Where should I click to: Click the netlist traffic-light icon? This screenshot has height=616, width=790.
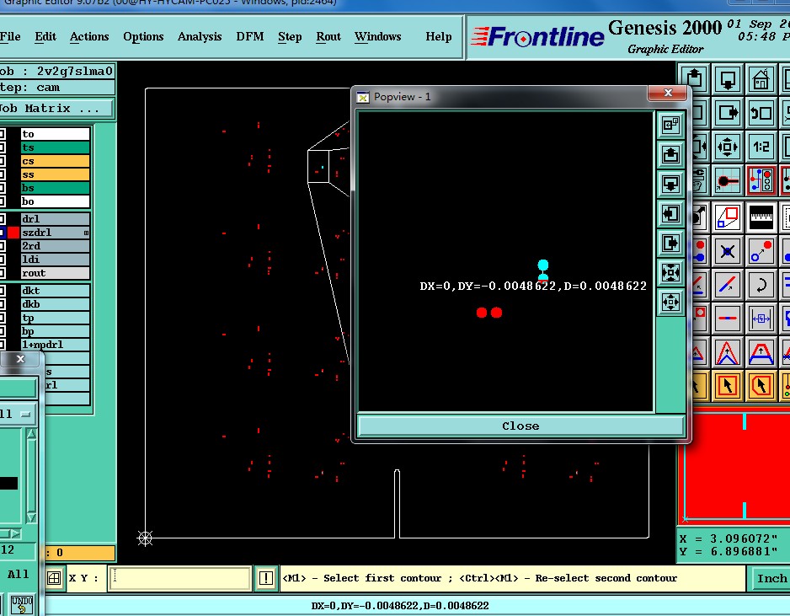tap(761, 180)
